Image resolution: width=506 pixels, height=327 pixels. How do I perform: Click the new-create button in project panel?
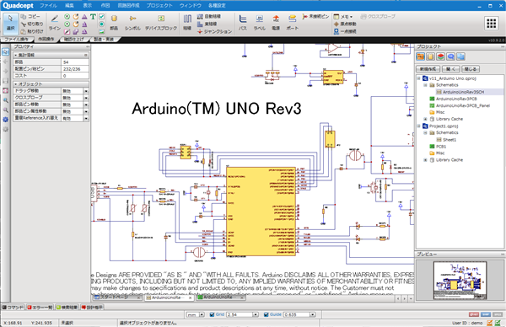(428, 69)
